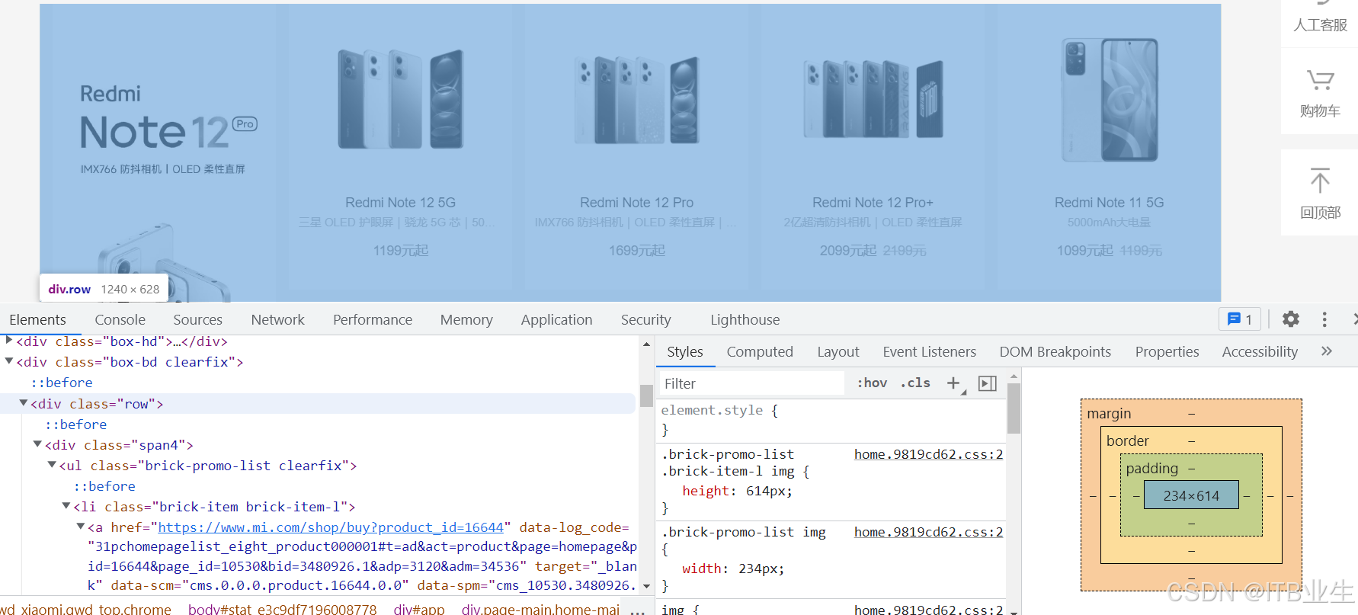
Task: Click the Styles pane scrollbar thumb
Action: [x=1014, y=408]
